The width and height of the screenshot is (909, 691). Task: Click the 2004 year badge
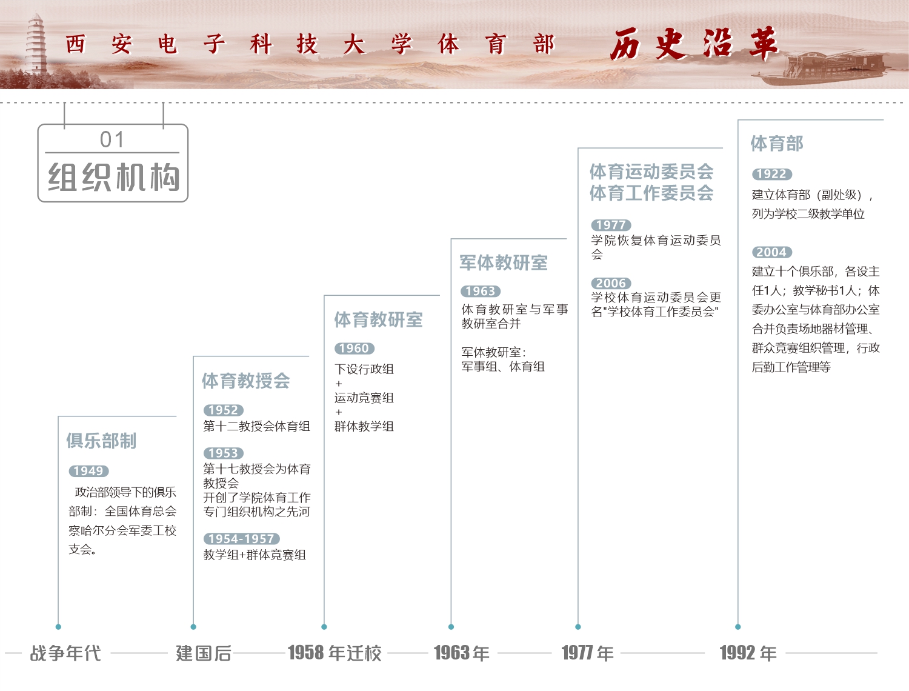[772, 253]
